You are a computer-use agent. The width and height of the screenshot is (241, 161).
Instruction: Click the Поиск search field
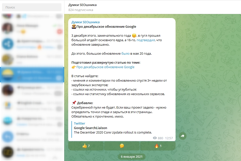coord(32,7)
